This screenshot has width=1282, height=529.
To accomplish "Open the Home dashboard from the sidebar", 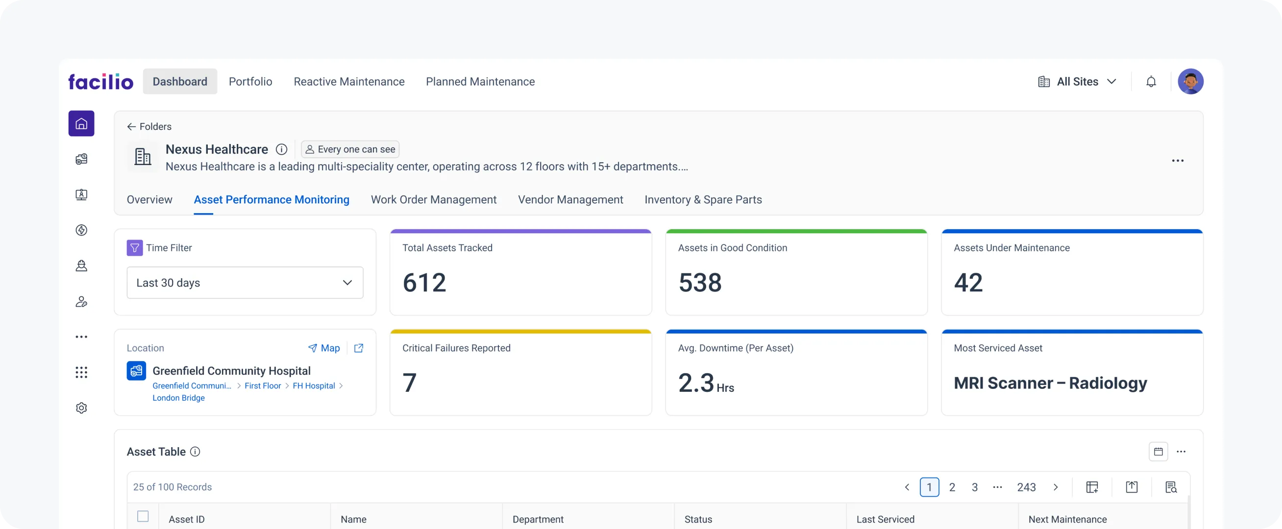I will coord(81,123).
